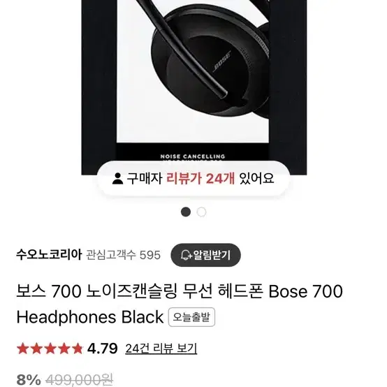The image size is (387, 387).
Task: Click the 관심고객수 595 follower count
Action: pyautogui.click(x=123, y=255)
